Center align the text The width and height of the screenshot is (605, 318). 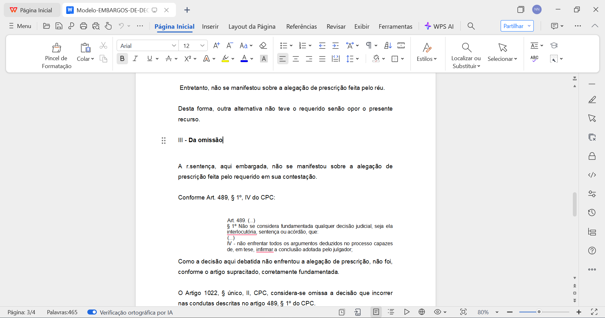296,59
